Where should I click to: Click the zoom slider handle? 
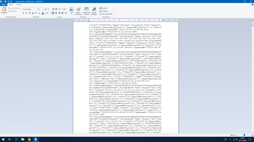(x=244, y=135)
